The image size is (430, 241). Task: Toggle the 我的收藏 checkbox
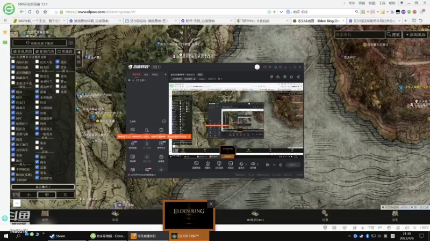13,67
